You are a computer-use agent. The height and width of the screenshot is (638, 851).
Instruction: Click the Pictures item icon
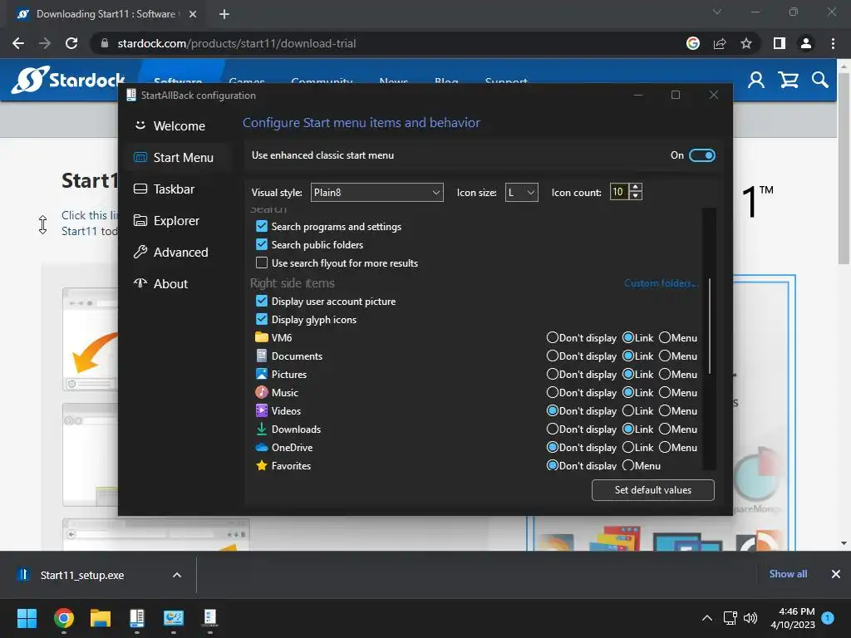click(262, 375)
